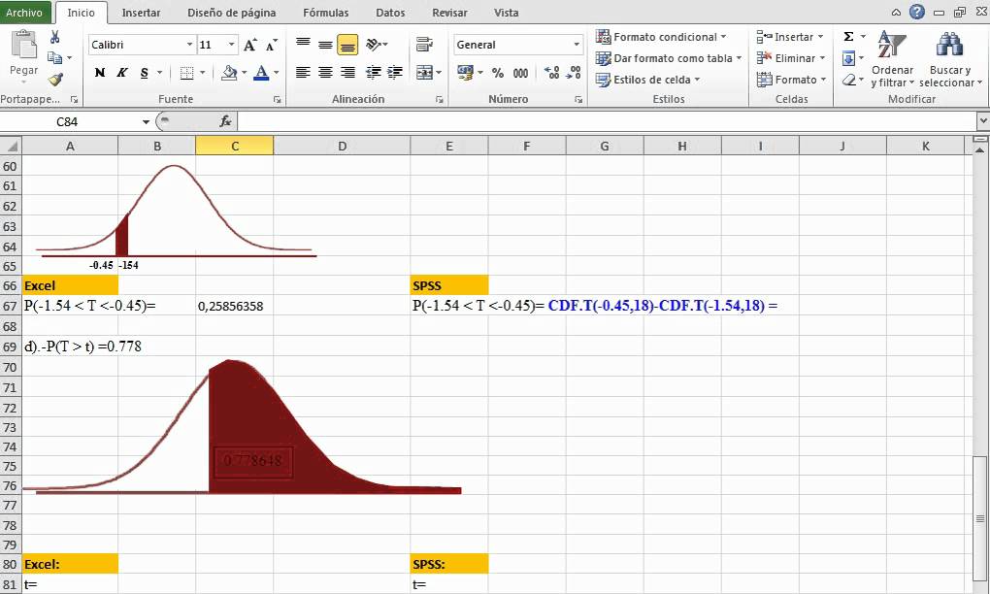This screenshot has width=990, height=594.
Task: Open Dar formato como tabla dropdown
Action: [669, 58]
